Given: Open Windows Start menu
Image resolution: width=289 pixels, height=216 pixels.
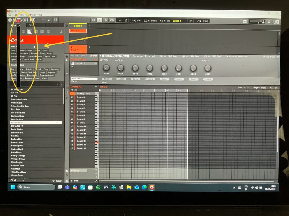Looking at the screenshot, I should pyautogui.click(x=13, y=187).
